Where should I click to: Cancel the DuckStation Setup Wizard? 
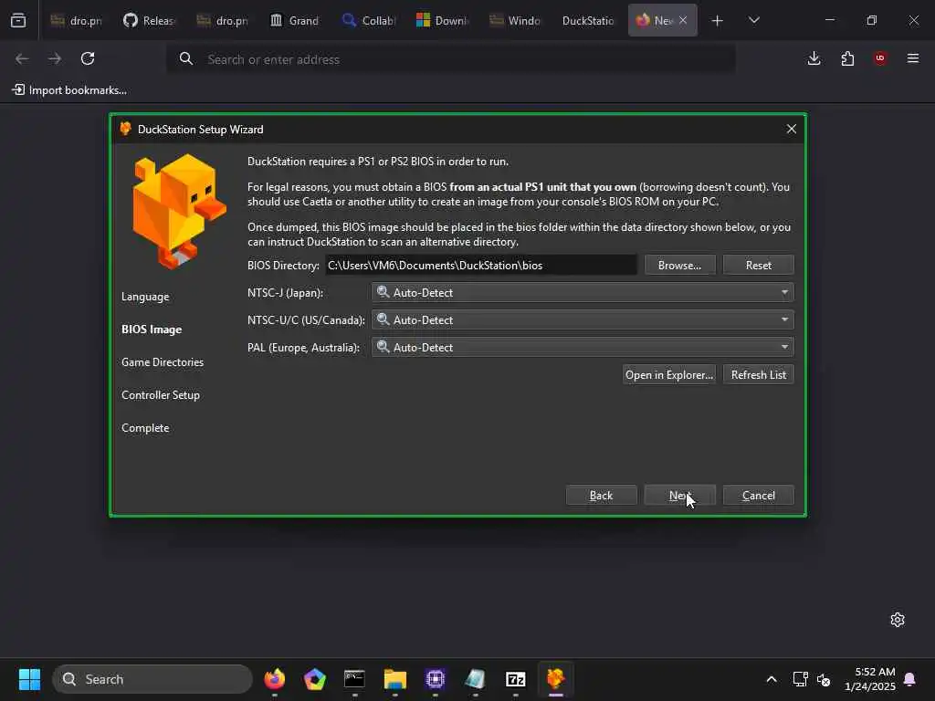click(x=759, y=496)
